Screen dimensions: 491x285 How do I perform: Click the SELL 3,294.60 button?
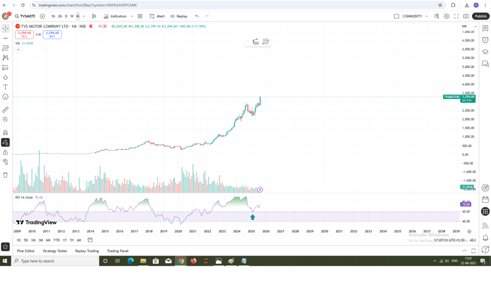pyautogui.click(x=24, y=35)
